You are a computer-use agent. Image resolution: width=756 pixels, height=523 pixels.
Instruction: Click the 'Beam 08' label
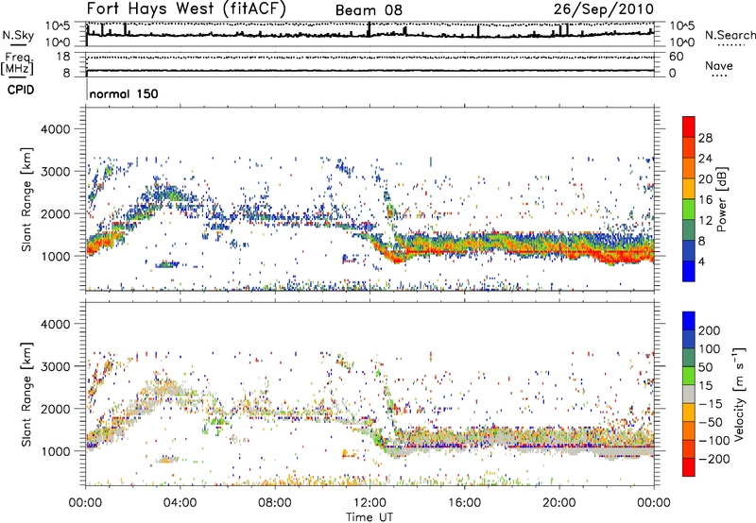(x=369, y=10)
